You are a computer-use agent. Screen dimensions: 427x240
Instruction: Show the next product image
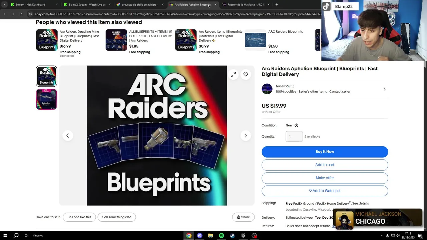(246, 136)
